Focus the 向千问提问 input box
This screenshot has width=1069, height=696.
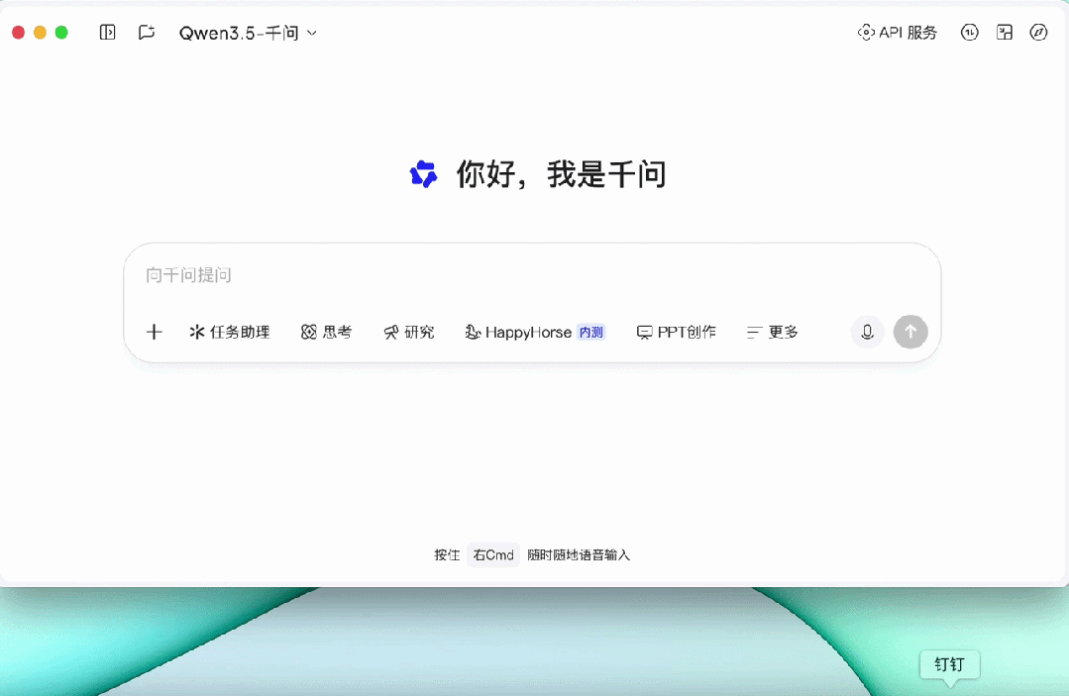coord(532,275)
